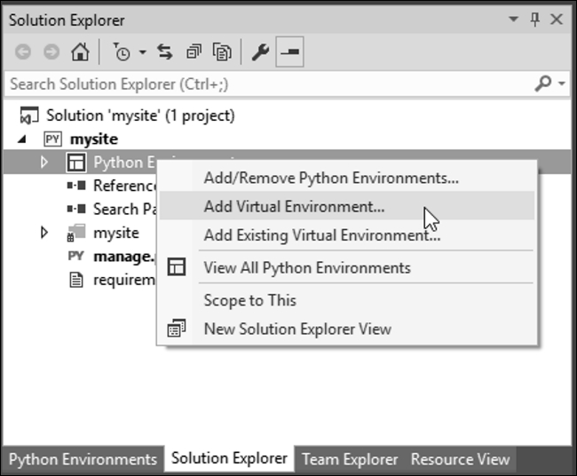The image size is (577, 476).
Task: Click the View All Python Environments menu icon
Action: pos(177,267)
